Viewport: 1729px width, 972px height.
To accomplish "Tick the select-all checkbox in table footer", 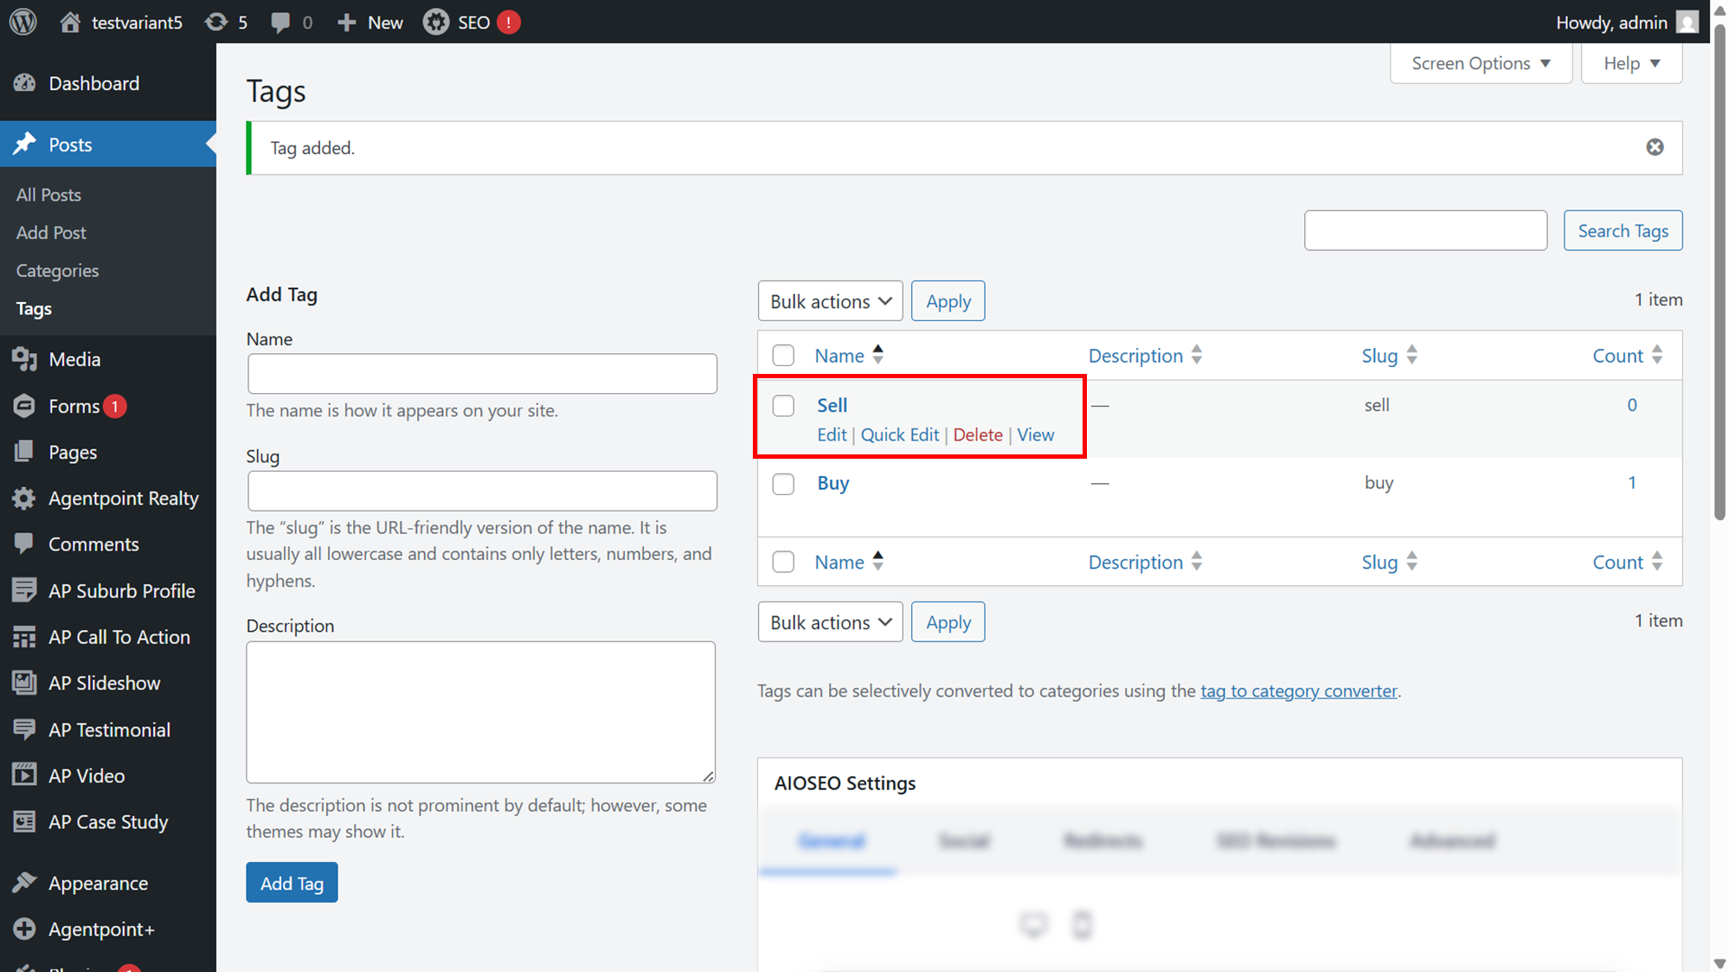I will [x=783, y=562].
